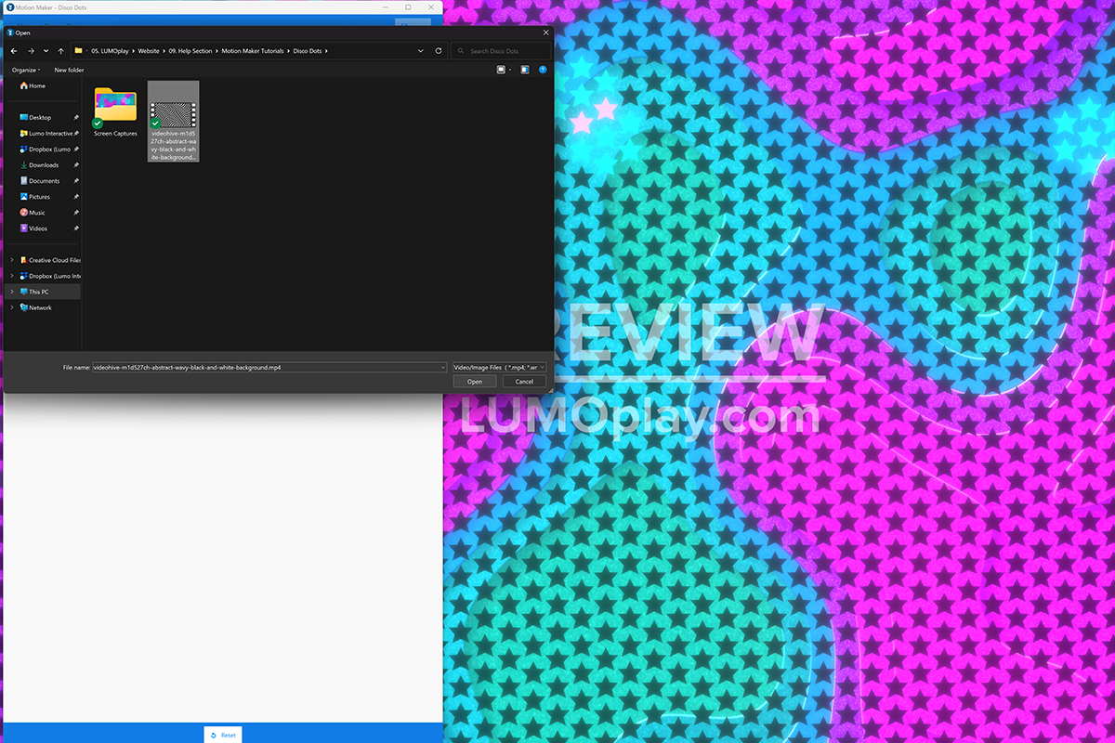Image resolution: width=1115 pixels, height=743 pixels.
Task: Go forward using the Forward arrow
Action: (x=31, y=51)
